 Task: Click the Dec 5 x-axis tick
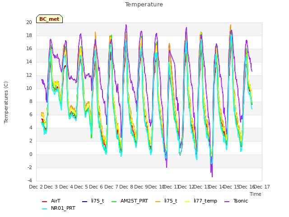point(81,187)
